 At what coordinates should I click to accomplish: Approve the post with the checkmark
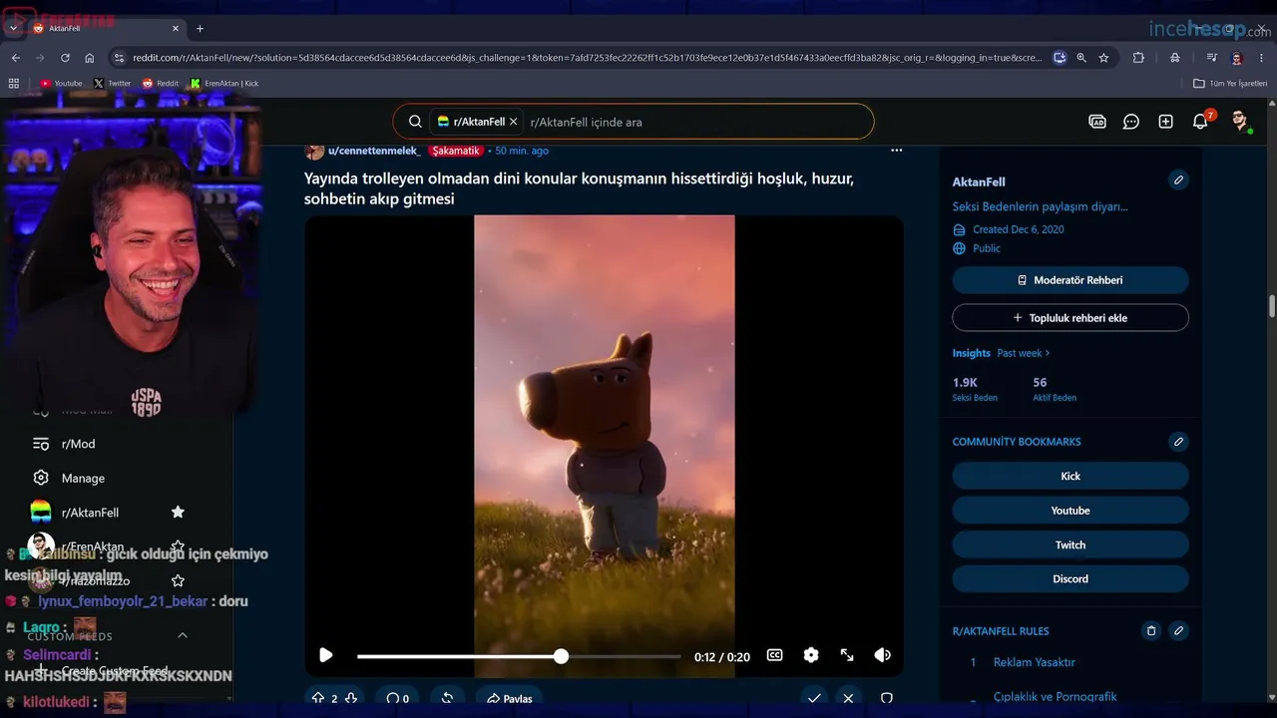tap(814, 698)
